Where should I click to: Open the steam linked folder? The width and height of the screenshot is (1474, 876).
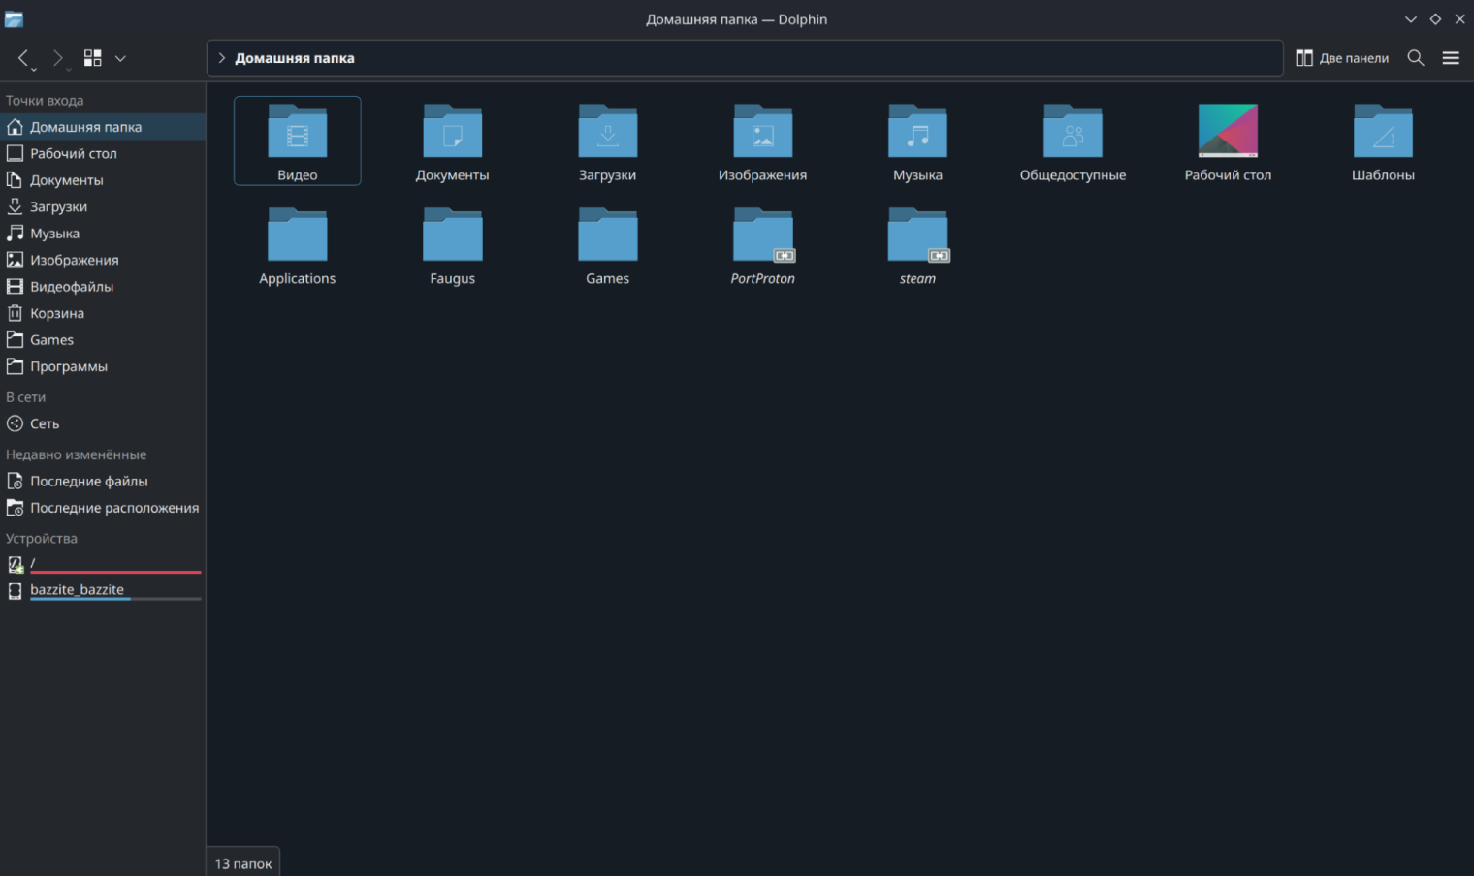(x=917, y=236)
